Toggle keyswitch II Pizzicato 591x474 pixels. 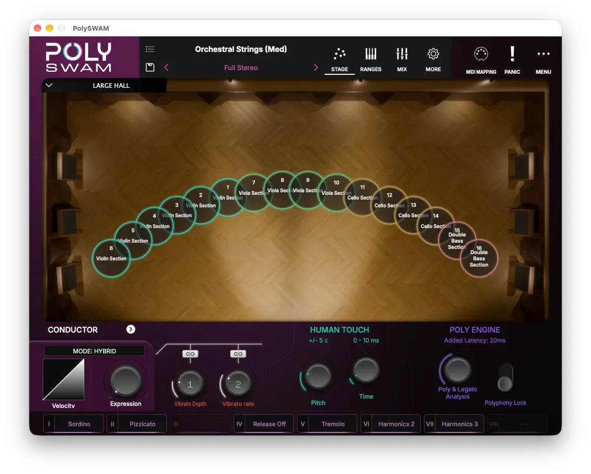[x=137, y=424]
